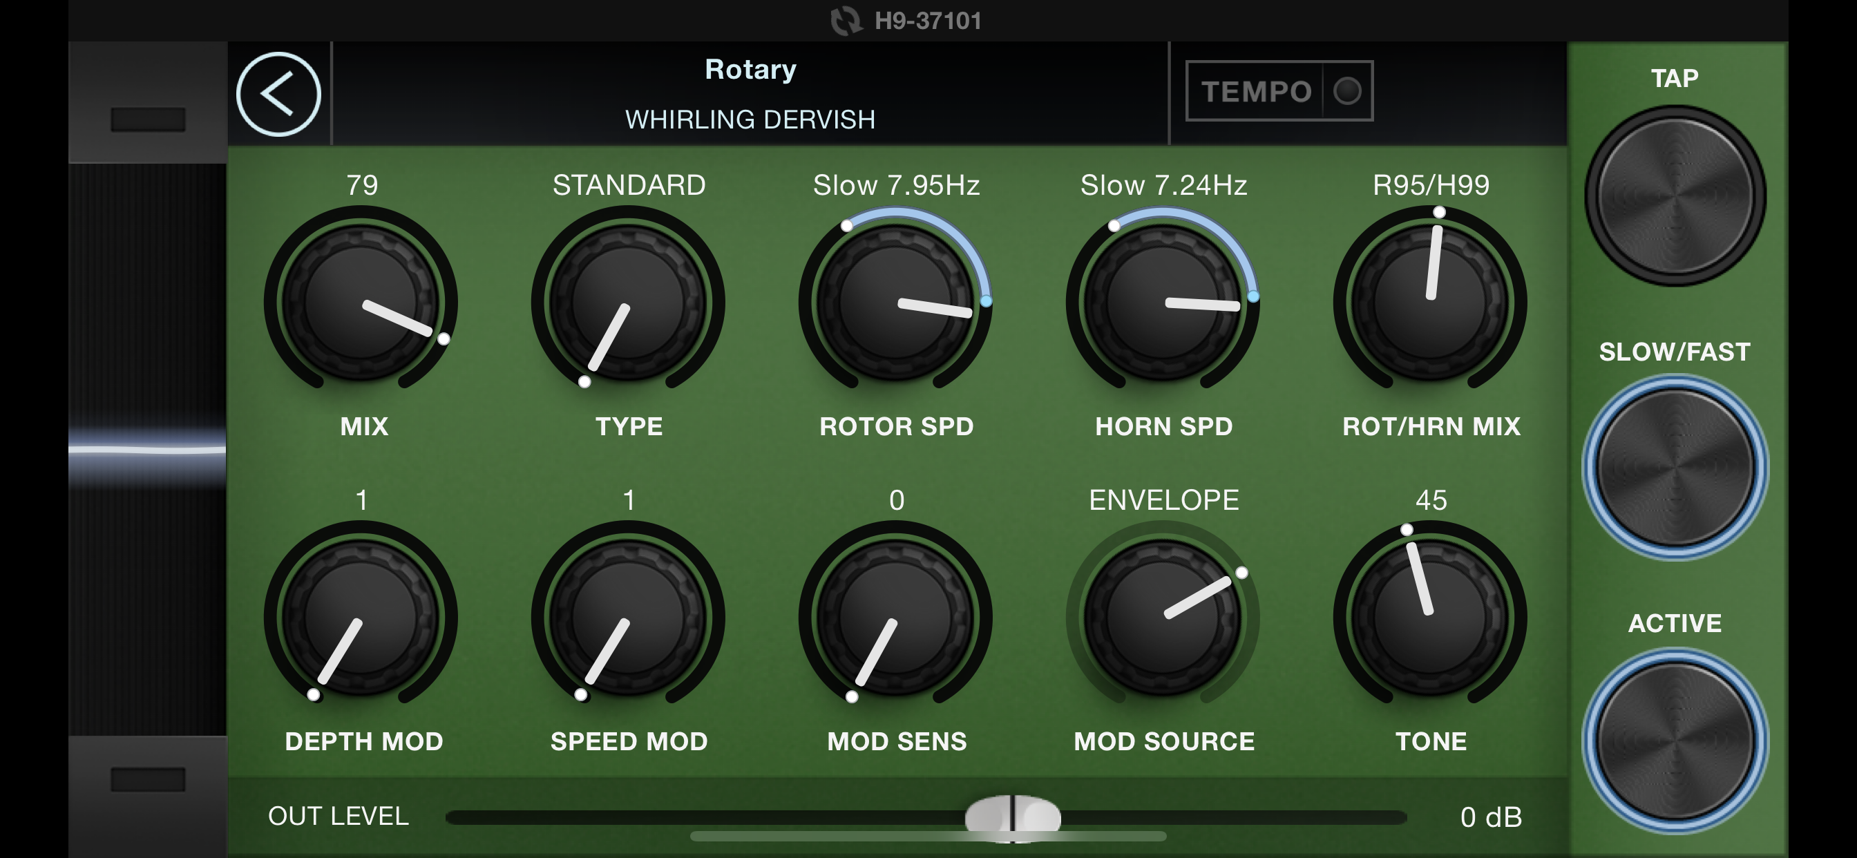This screenshot has height=858, width=1857.
Task: Click the SPEED MOD knob
Action: [x=628, y=617]
